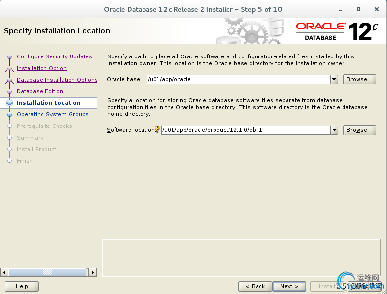Click the Installation Location step bullet
The image size is (387, 294).
pos(9,103)
